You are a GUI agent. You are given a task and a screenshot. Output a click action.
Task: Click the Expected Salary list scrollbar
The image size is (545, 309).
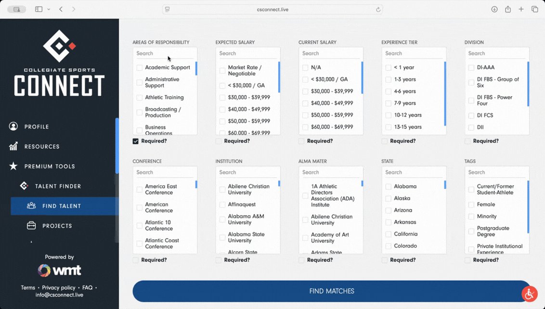[x=279, y=77]
